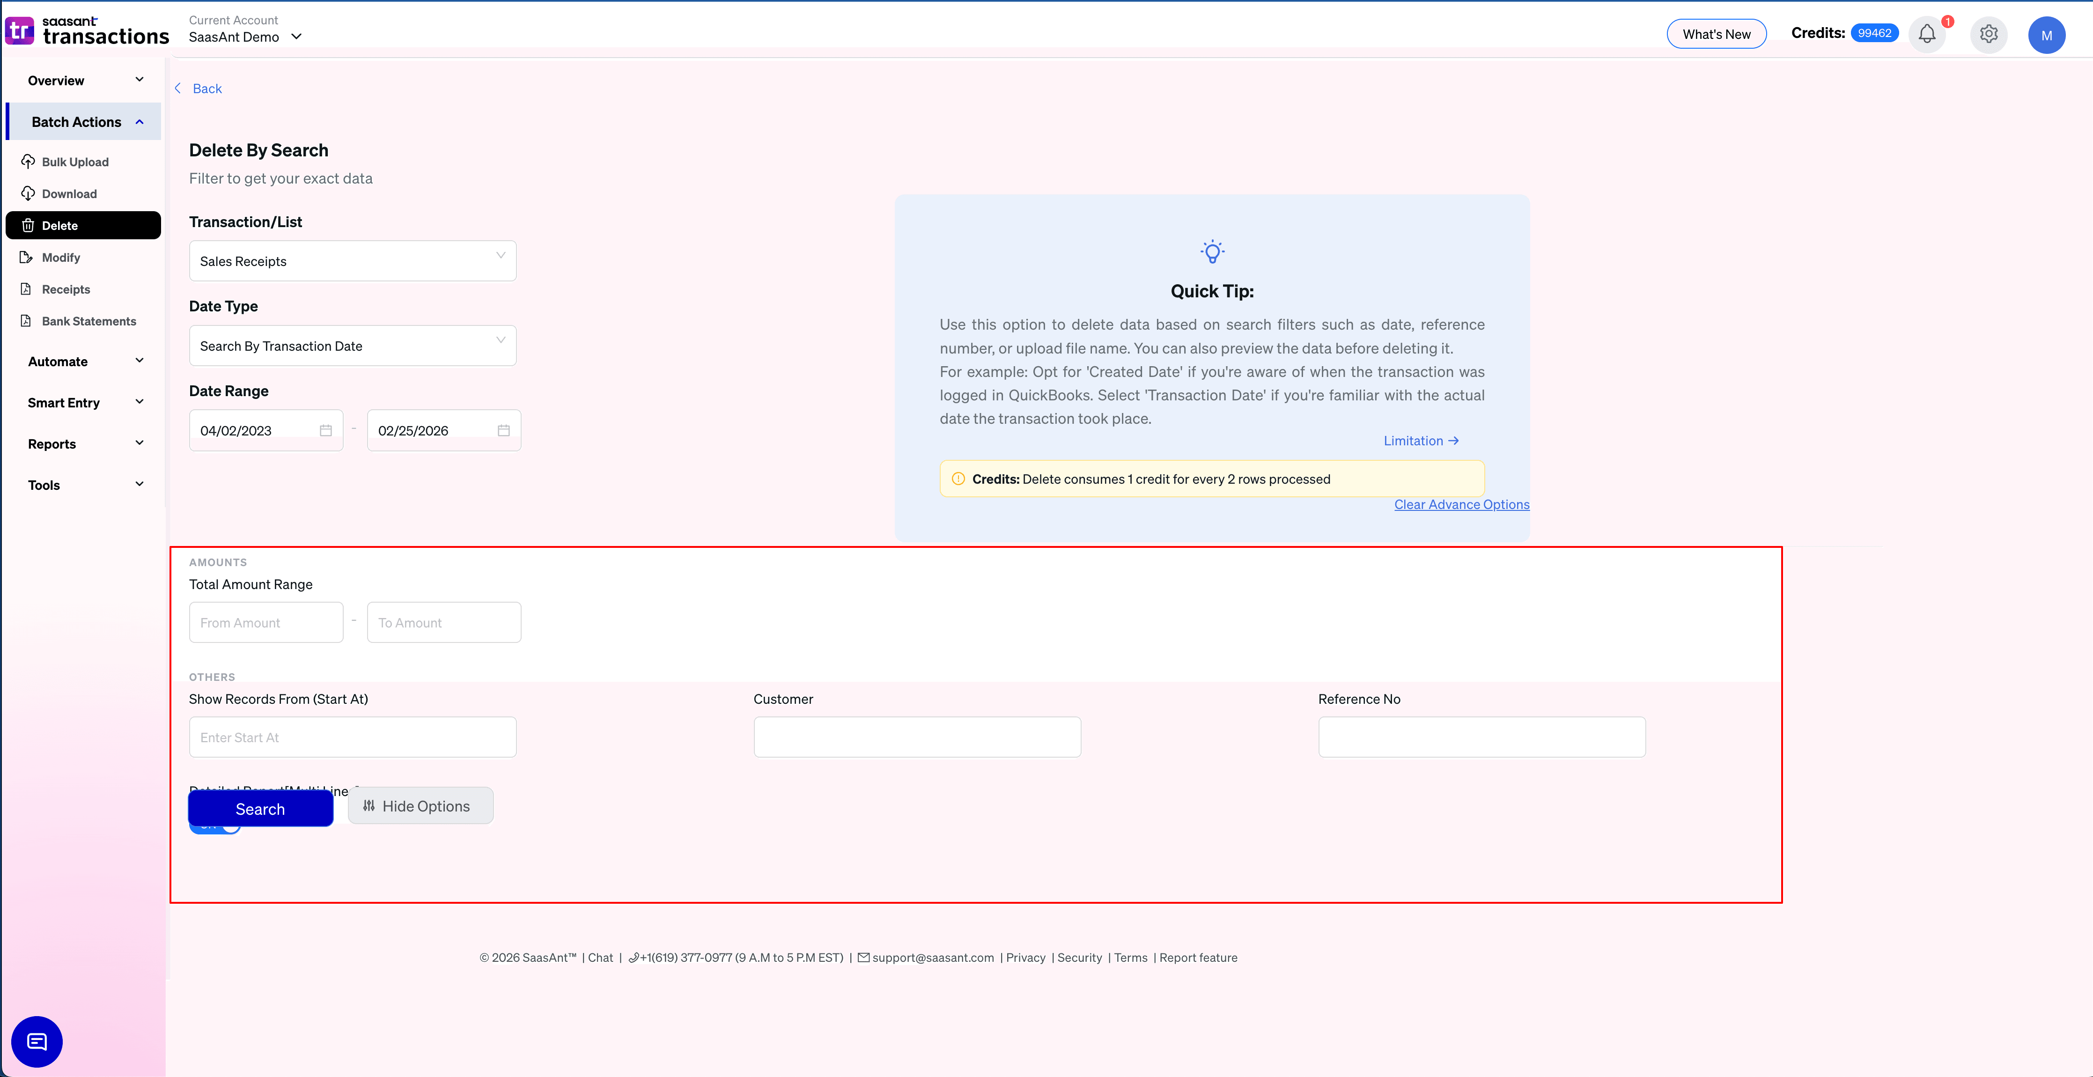This screenshot has height=1077, width=2093.
Task: Click the SaasAnt Transactions logo
Action: (87, 31)
